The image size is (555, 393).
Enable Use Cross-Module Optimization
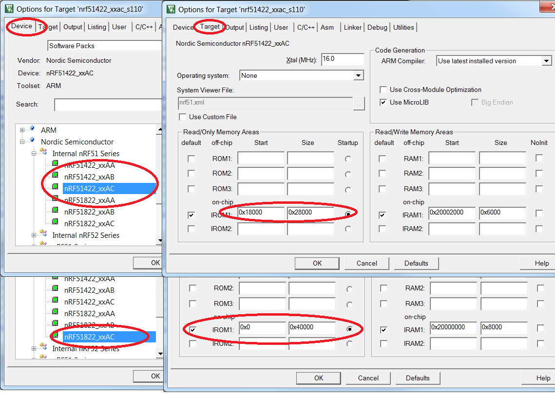383,90
